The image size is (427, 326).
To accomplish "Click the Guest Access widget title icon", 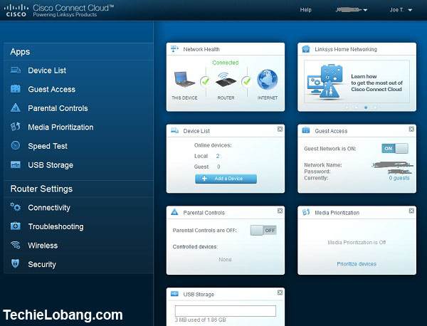I will (x=306, y=130).
